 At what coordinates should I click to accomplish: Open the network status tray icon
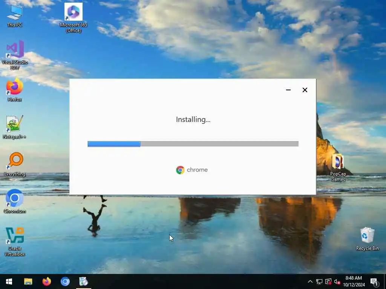tap(319, 281)
